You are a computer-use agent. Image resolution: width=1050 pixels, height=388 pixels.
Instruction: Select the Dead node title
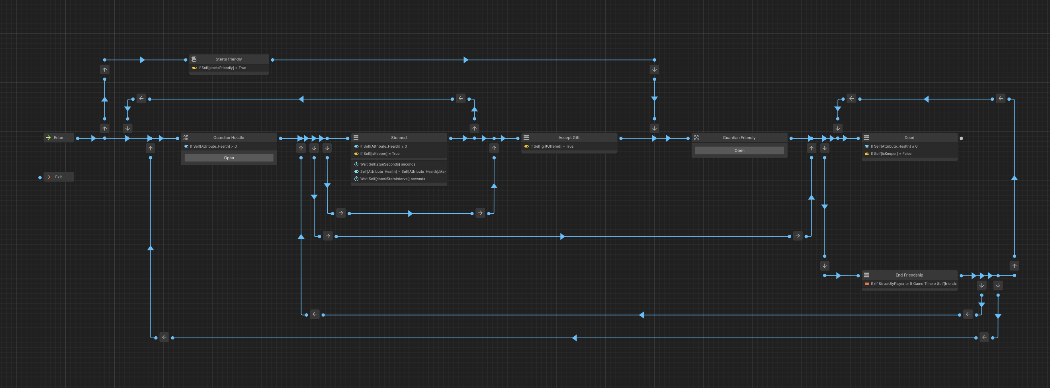click(x=909, y=138)
